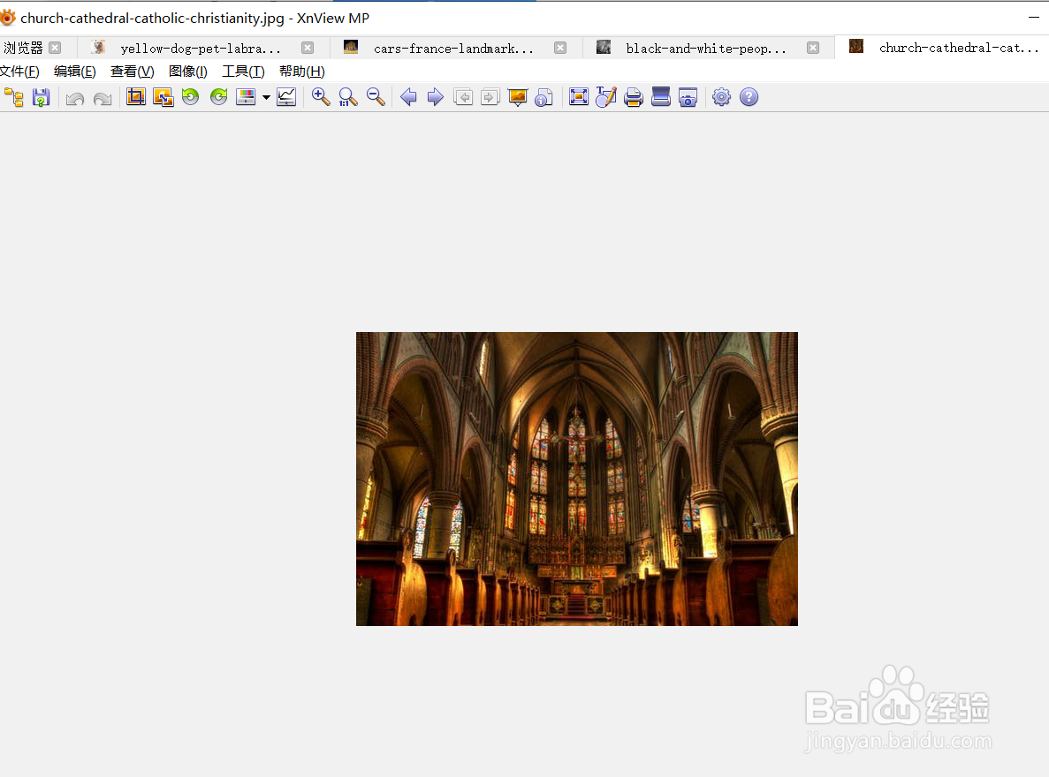The width and height of the screenshot is (1049, 777).
Task: Click the Crop tool icon
Action: pos(135,97)
